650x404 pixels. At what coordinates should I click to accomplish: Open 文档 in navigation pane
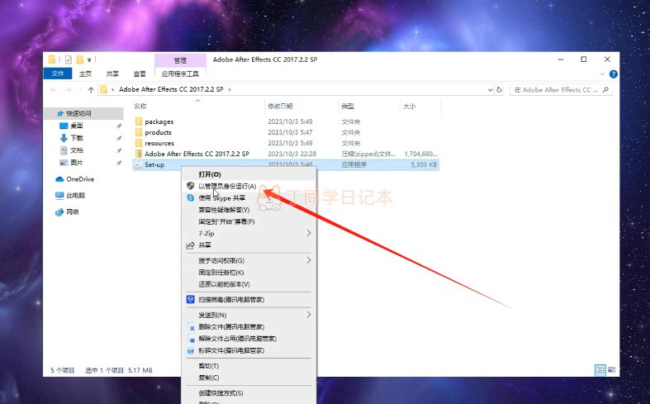(x=77, y=150)
